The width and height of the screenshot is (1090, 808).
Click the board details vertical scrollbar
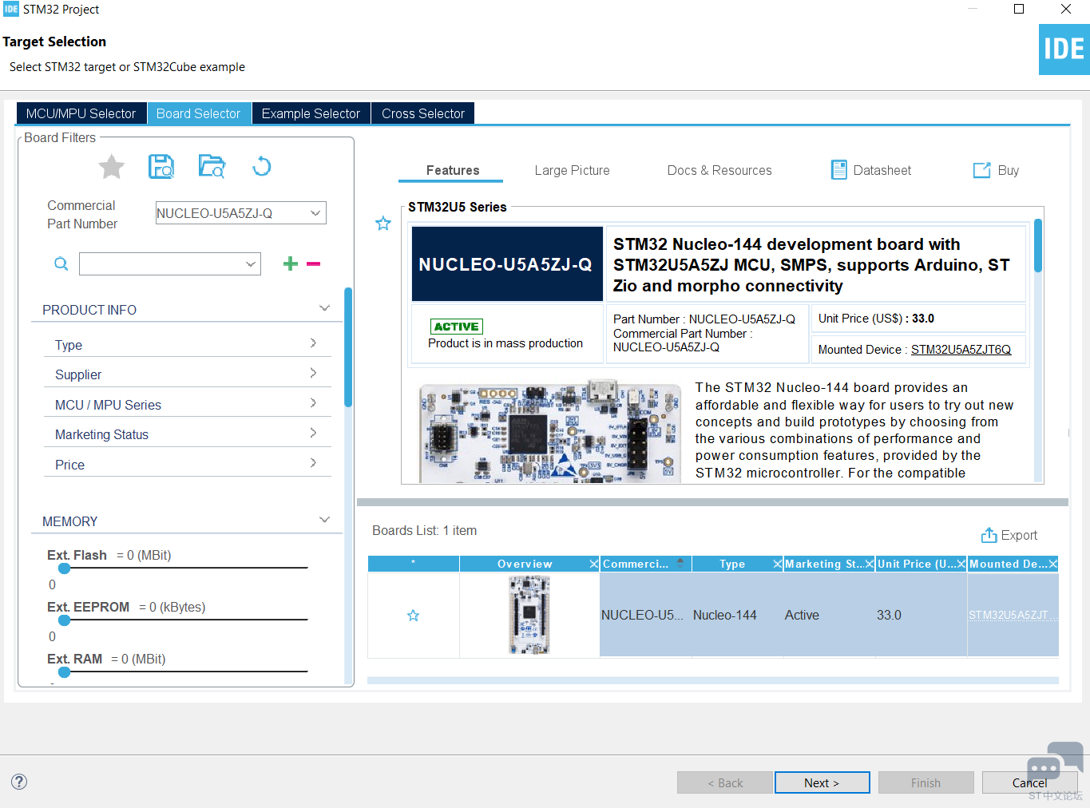[x=1038, y=246]
